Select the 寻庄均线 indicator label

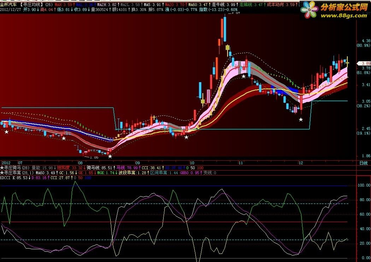click(x=31, y=5)
